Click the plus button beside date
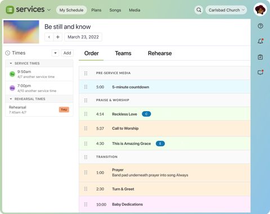The image size is (270, 214). point(58,37)
